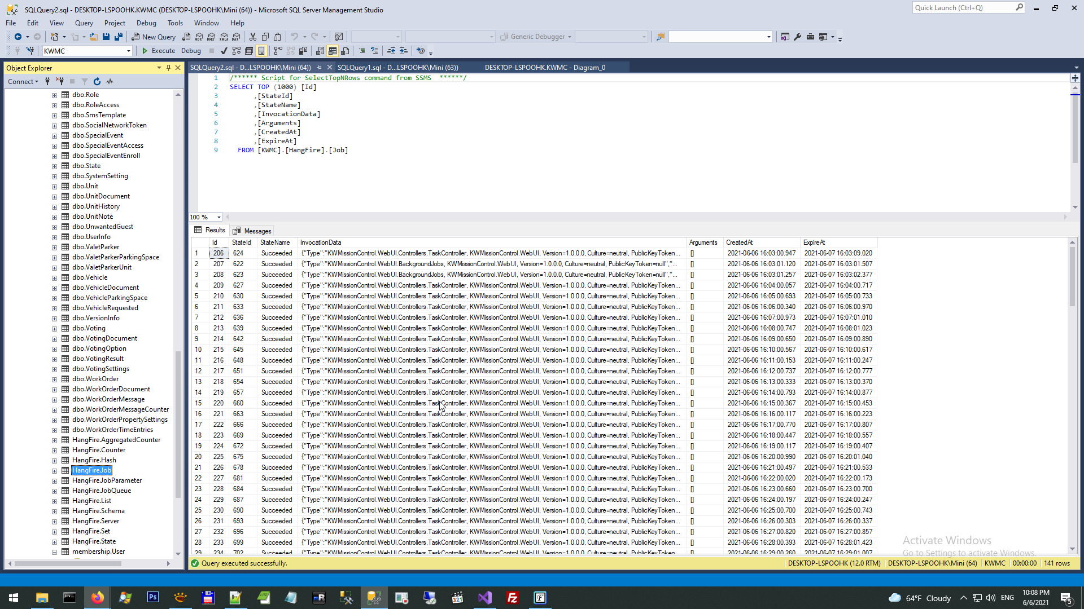Open the KWMC database dropdown
Viewport: 1084px width, 609px height.
click(x=129, y=51)
